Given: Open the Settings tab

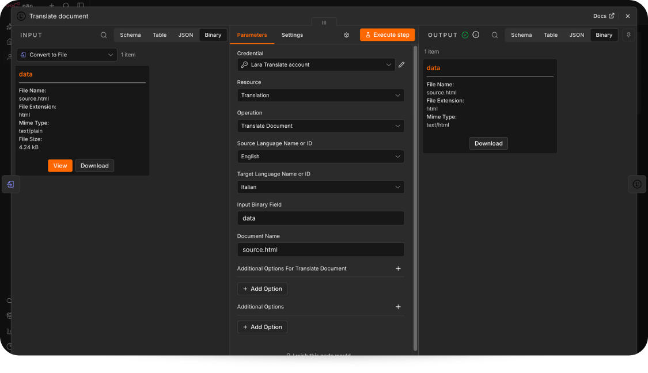Looking at the screenshot, I should point(292,35).
